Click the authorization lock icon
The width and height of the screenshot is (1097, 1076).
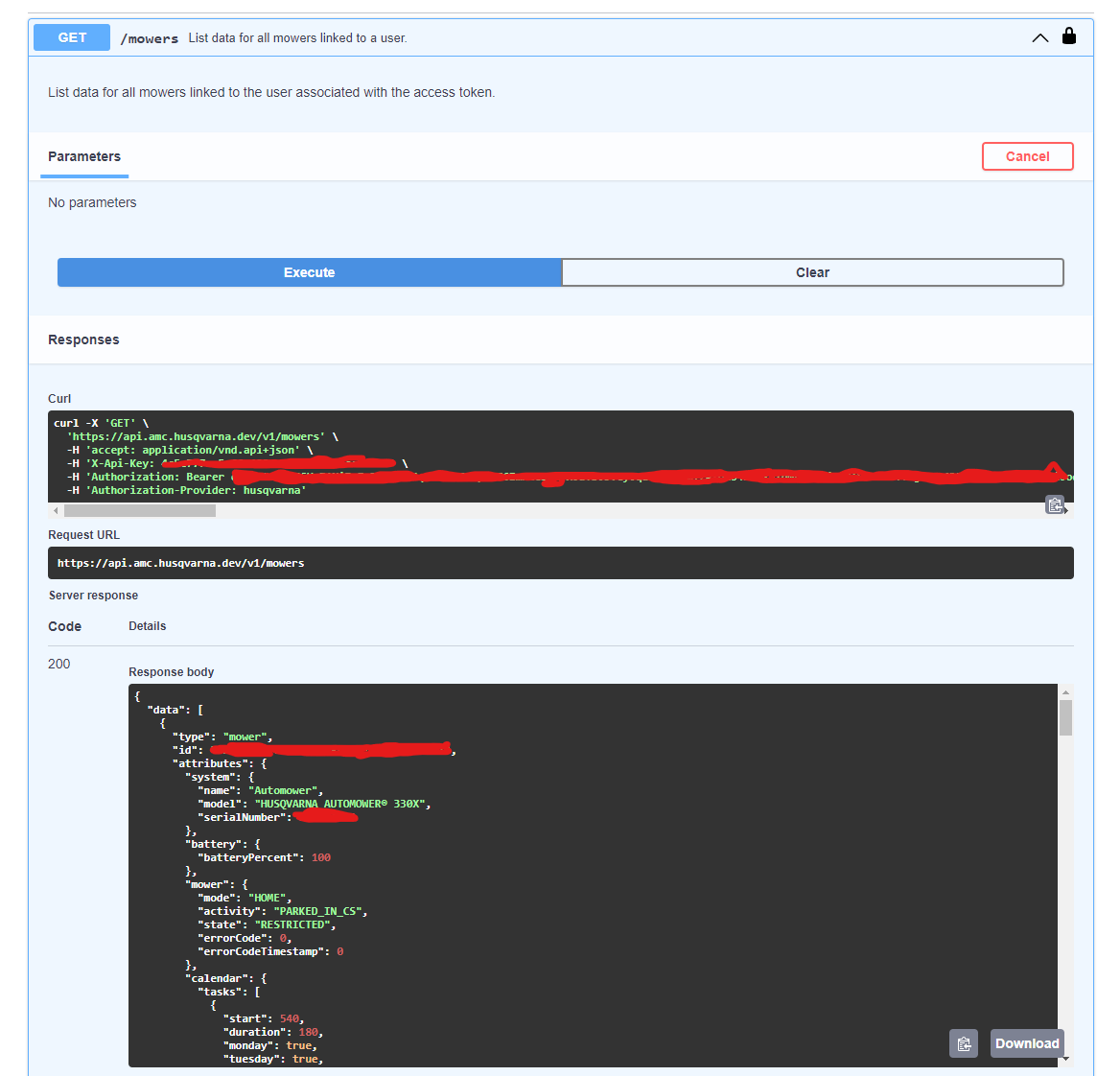(1069, 37)
